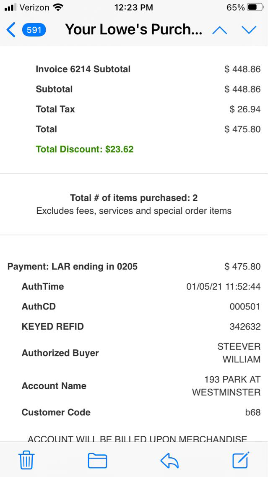268x477 pixels.
Task: Tap the Total # of items purchased text
Action: pos(134,198)
